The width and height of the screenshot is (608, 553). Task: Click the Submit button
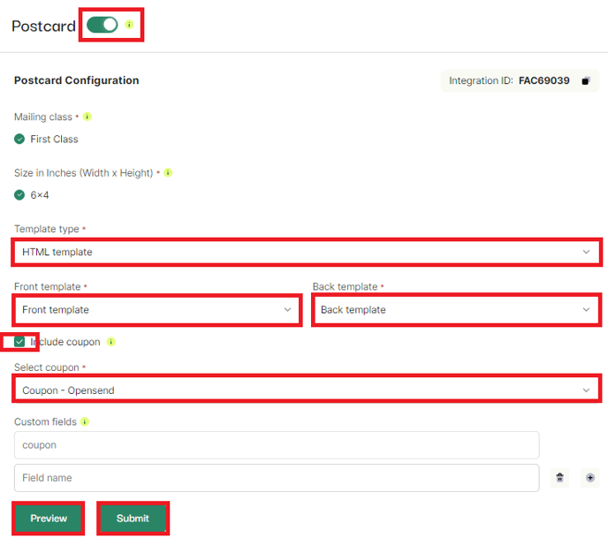click(x=133, y=519)
